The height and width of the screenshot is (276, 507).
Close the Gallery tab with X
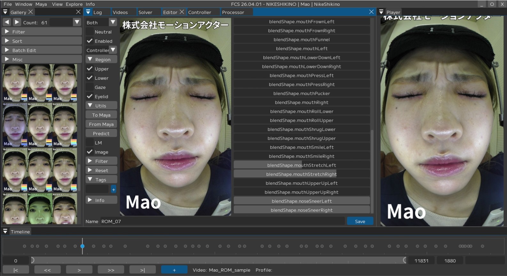(30, 12)
